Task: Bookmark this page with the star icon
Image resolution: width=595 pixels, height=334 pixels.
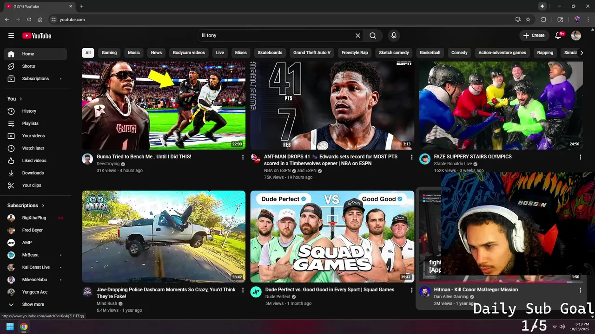Action: (528, 19)
